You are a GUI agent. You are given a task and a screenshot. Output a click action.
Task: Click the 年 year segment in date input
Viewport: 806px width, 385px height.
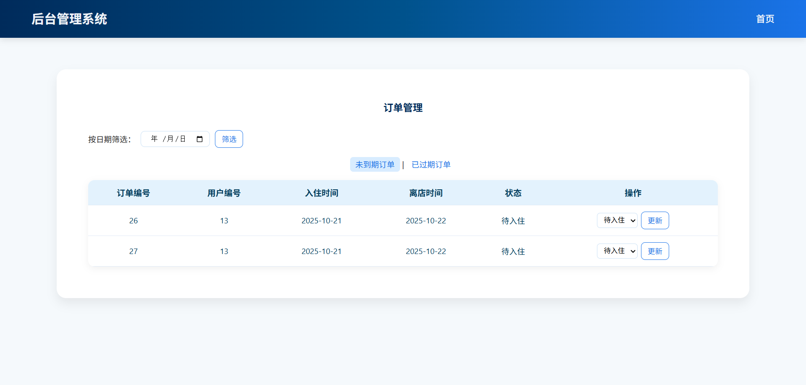point(154,139)
